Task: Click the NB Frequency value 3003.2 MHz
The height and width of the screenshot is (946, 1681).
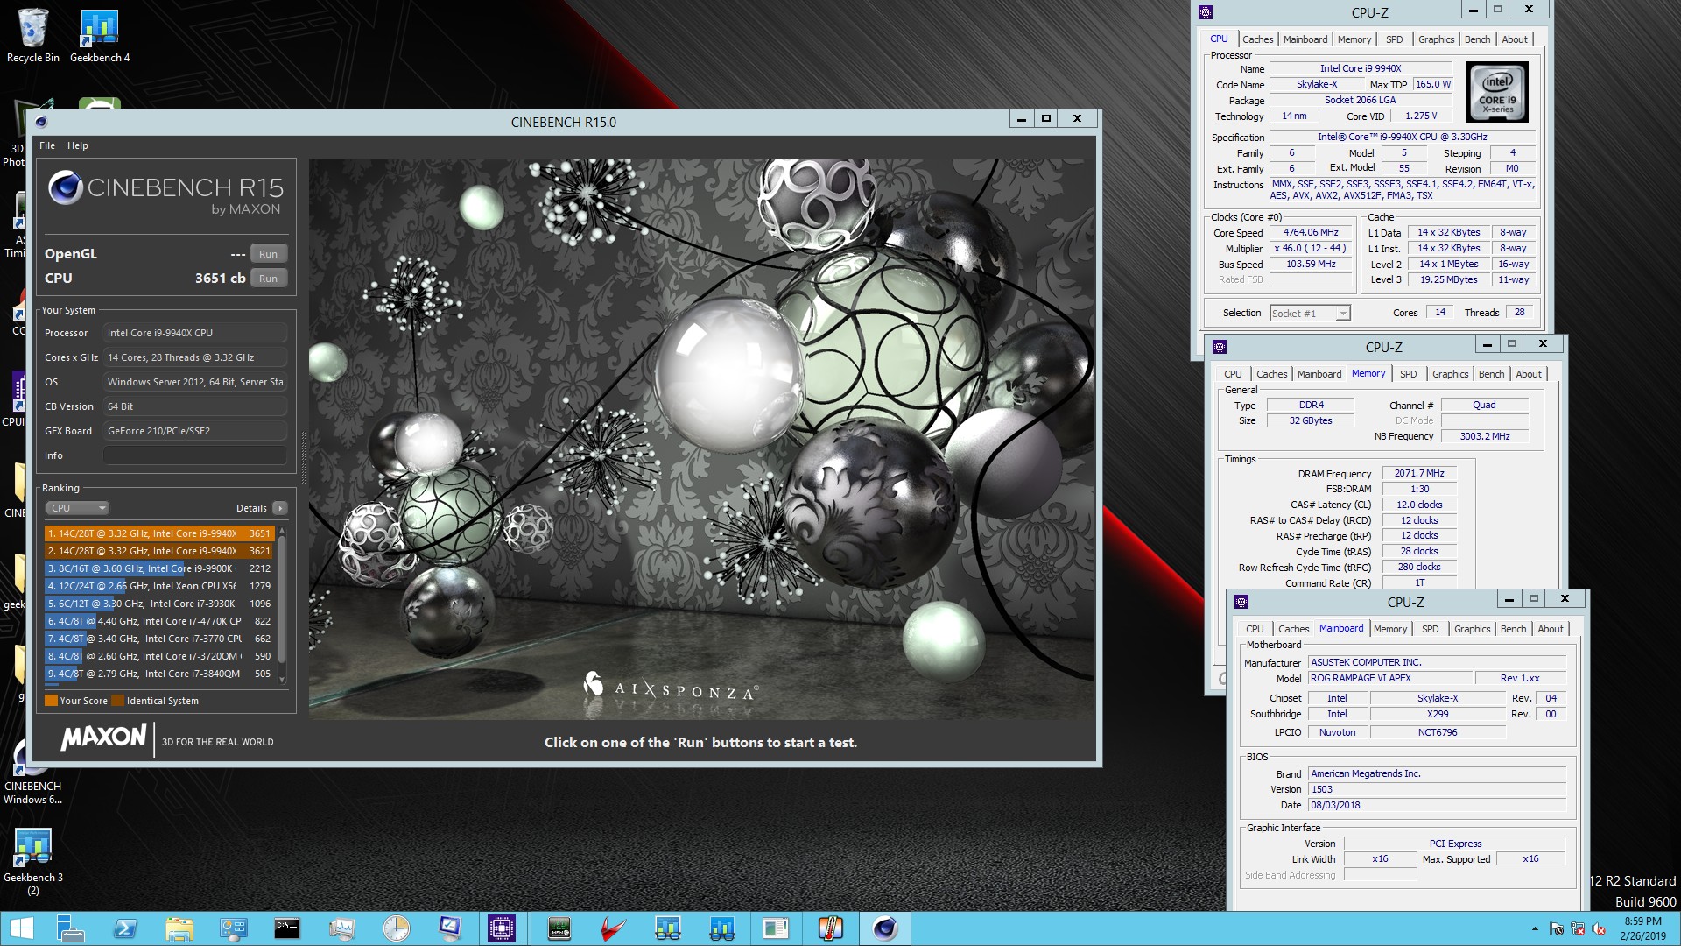Action: [x=1484, y=436]
